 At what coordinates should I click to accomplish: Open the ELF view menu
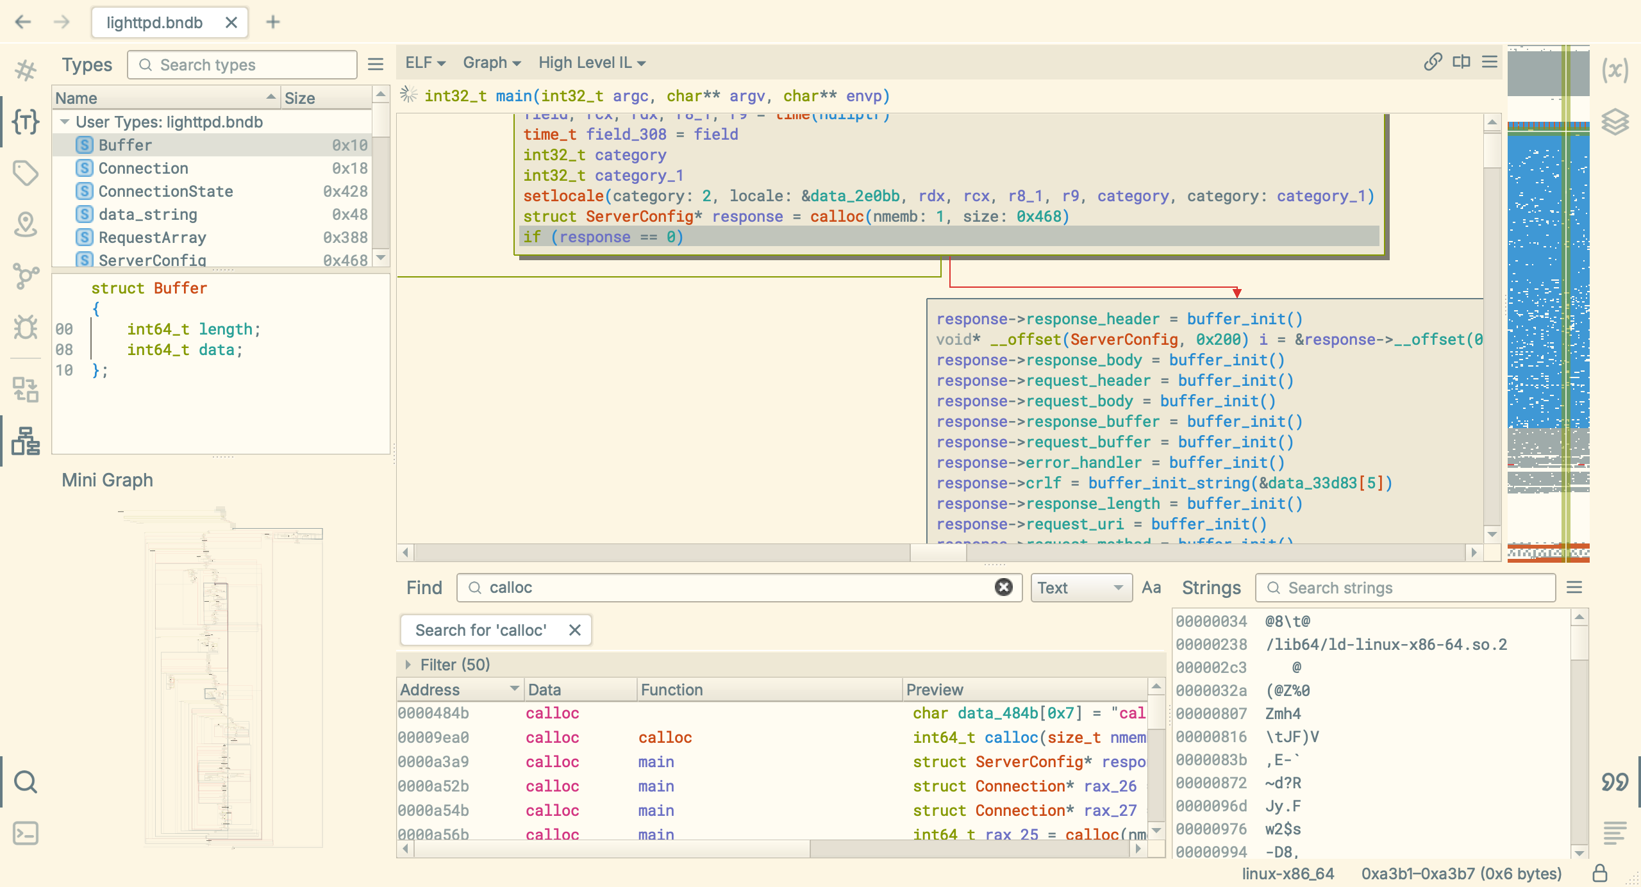(424, 63)
